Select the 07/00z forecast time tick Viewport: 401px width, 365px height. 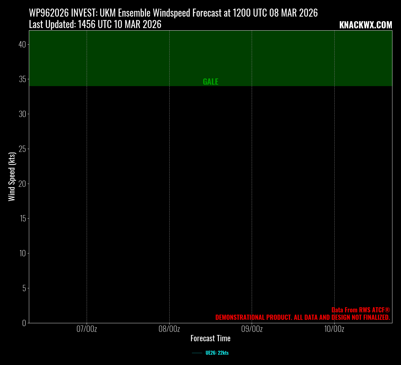(x=87, y=329)
